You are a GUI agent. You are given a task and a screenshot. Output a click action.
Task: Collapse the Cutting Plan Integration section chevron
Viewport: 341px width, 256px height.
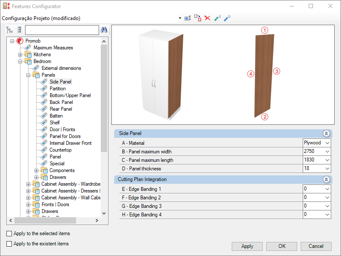click(x=326, y=179)
